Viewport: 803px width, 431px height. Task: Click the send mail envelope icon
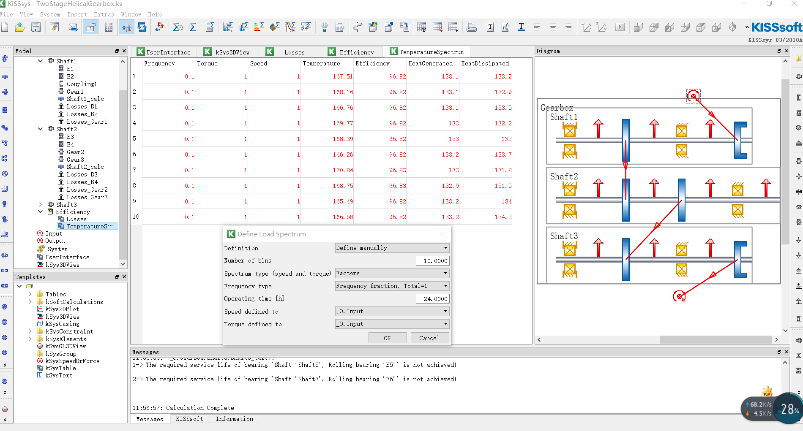[x=73, y=27]
